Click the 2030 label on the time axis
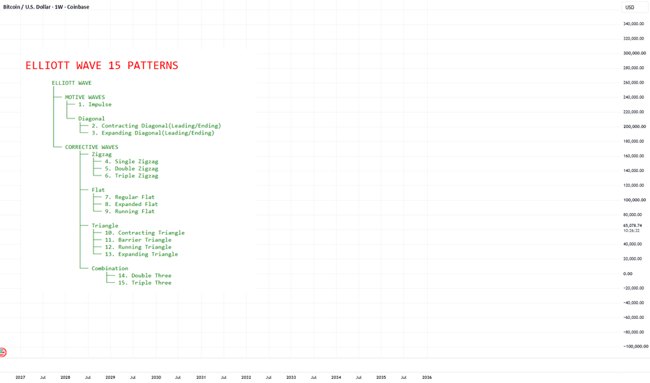 (156, 377)
